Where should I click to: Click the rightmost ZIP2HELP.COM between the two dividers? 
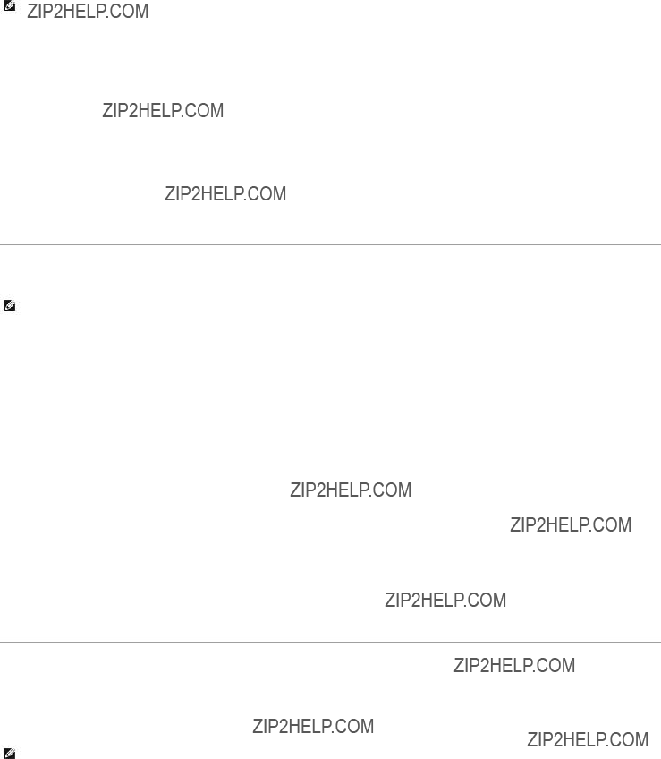571,525
